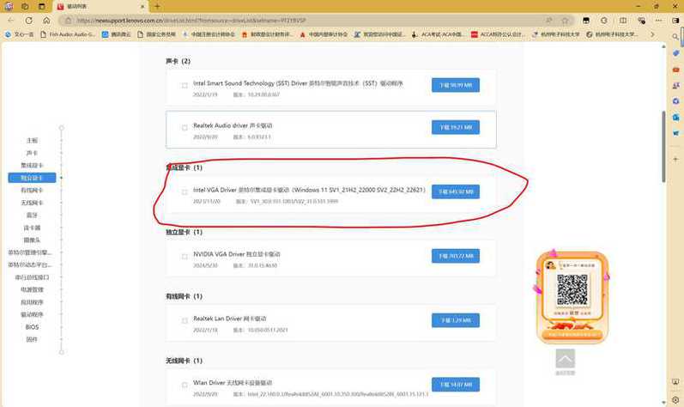684x407 pixels.
Task: Open the read aloud icon in address bar
Action: point(548,20)
